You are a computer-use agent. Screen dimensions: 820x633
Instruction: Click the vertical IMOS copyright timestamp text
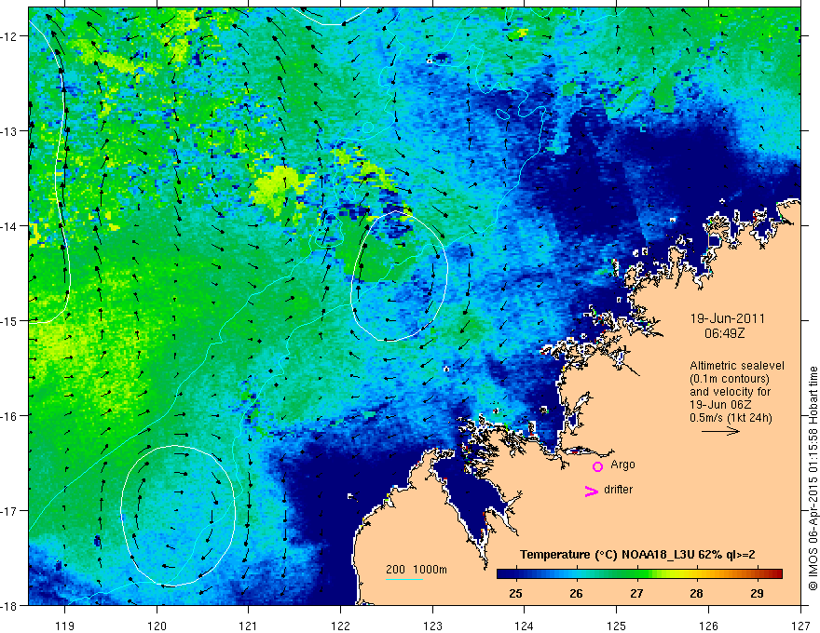pyautogui.click(x=813, y=478)
